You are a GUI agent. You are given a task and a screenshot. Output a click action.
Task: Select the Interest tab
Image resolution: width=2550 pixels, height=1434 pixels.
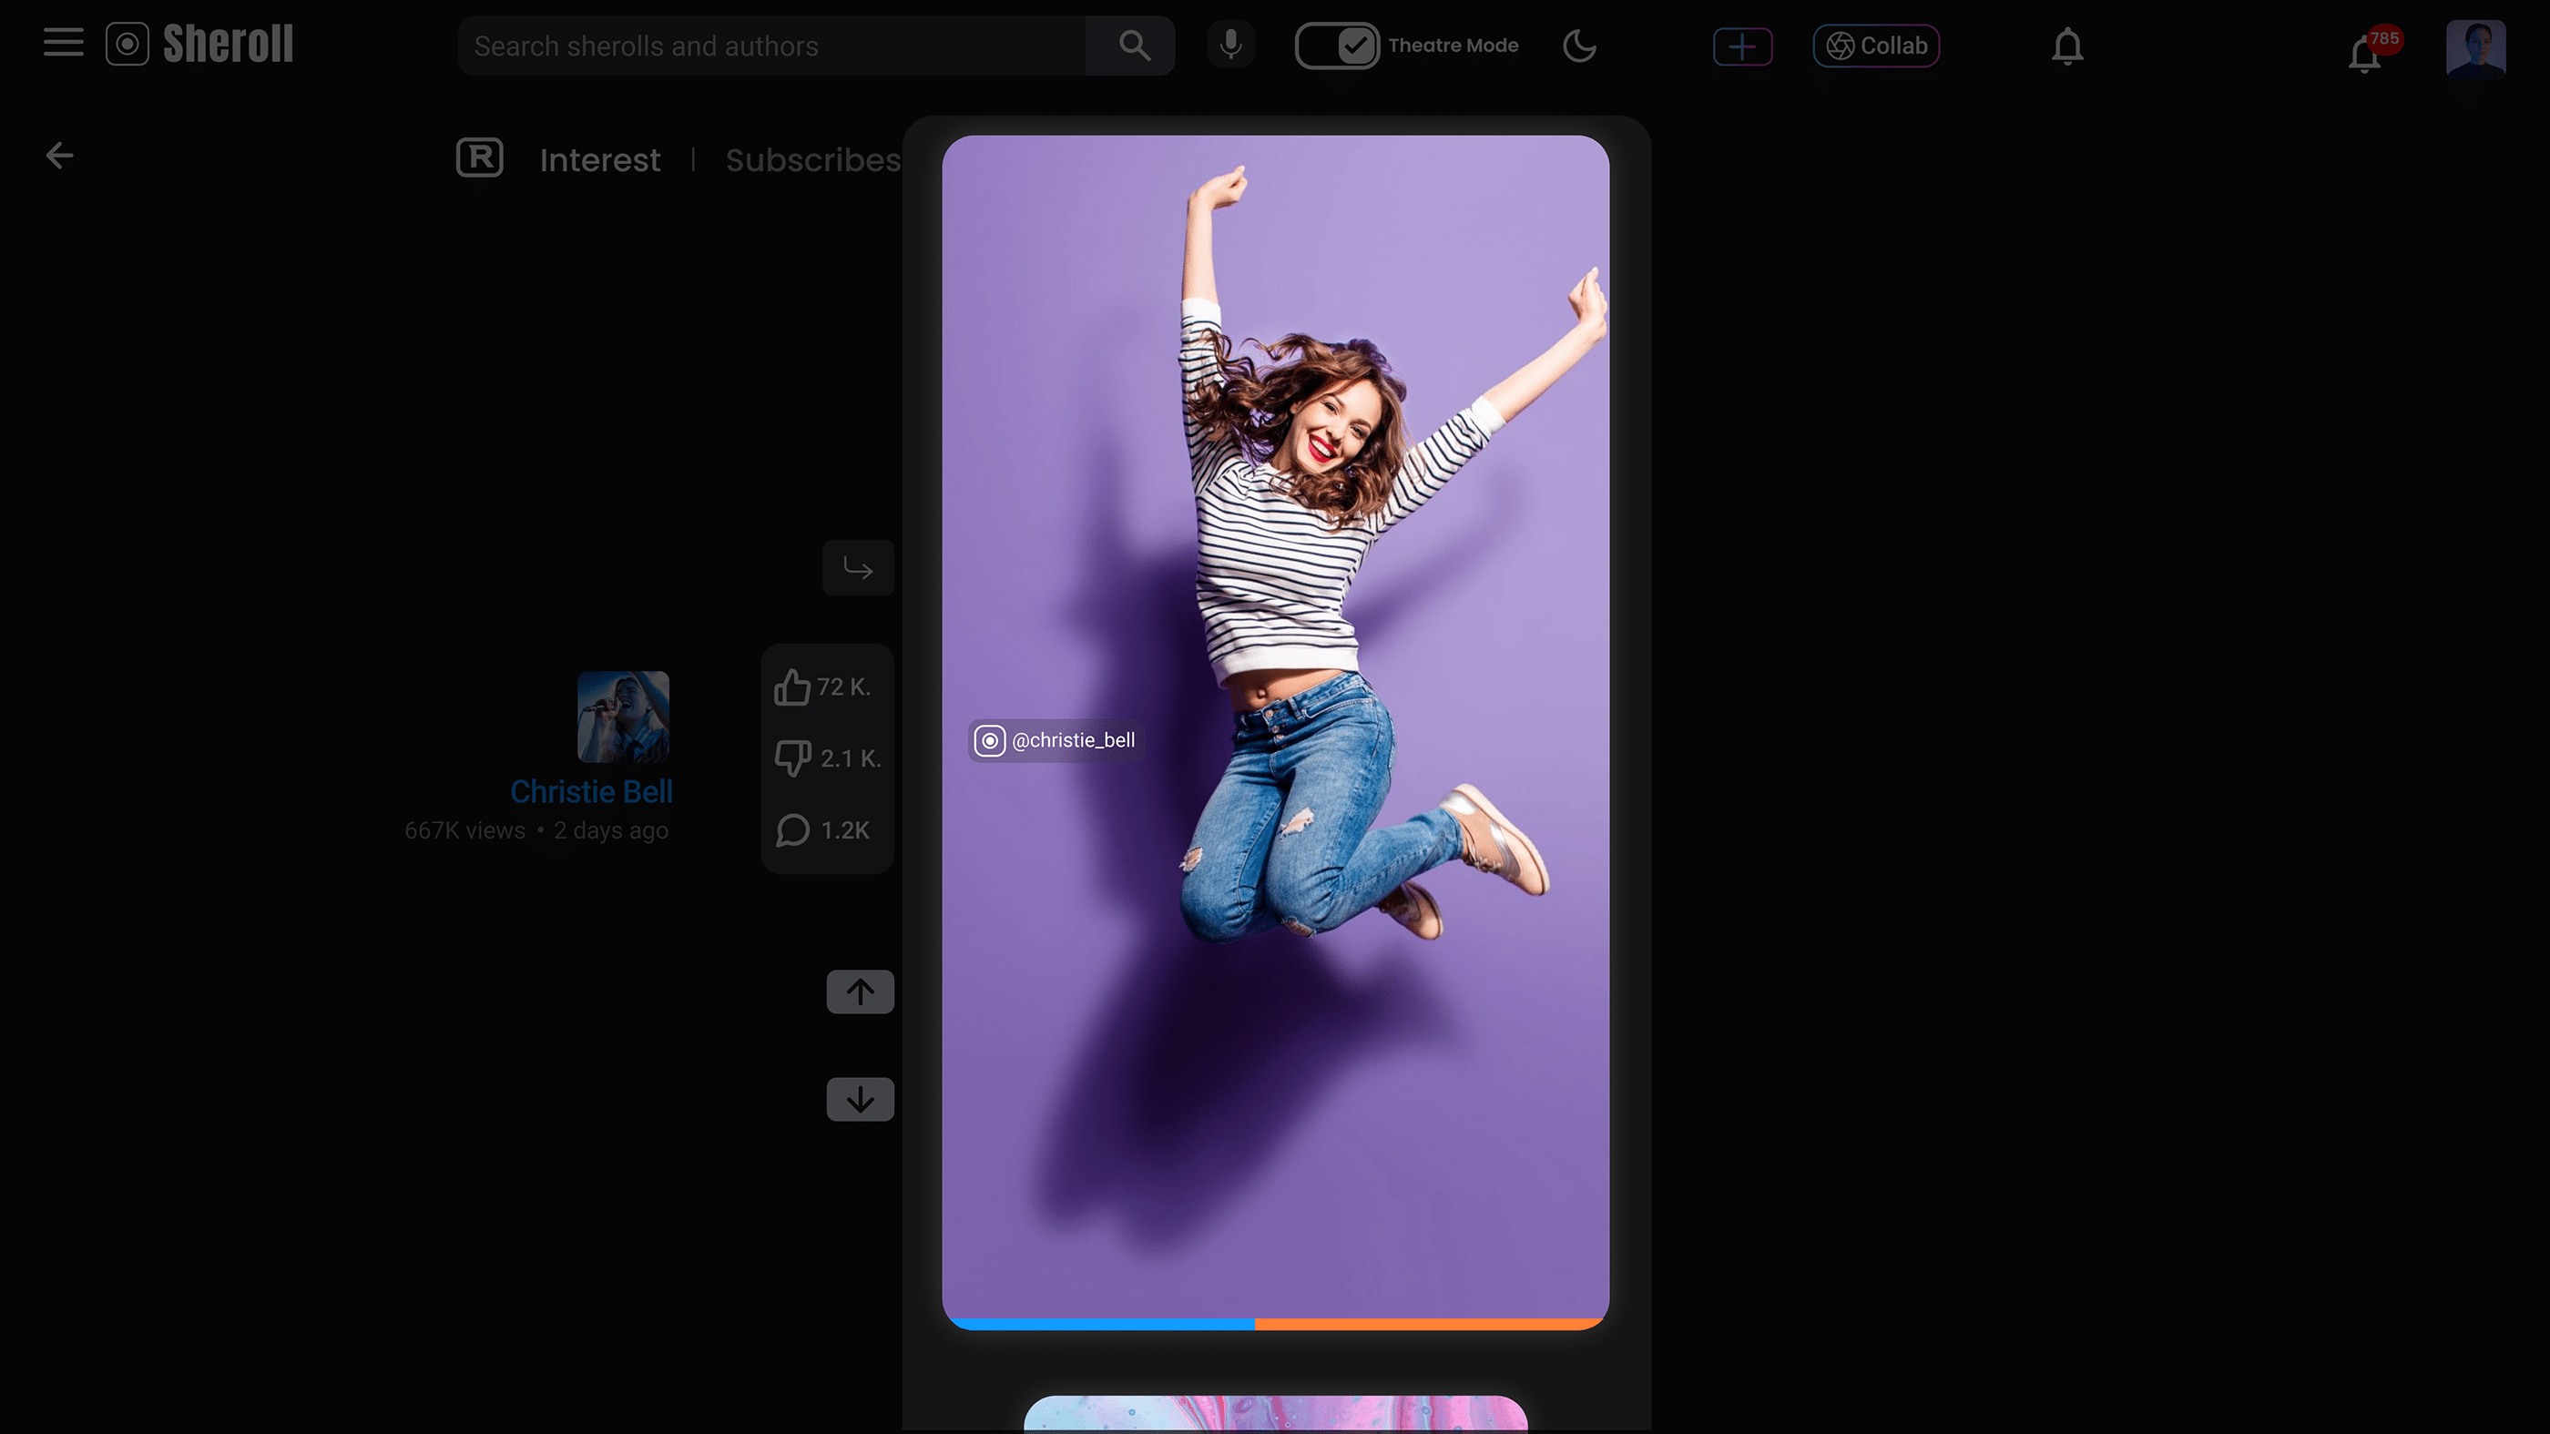pyautogui.click(x=599, y=159)
